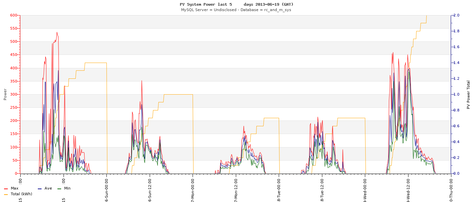This screenshot has width=473, height=202.
Task: Click the "0.6" tick on the right axis
Action: tap(456, 126)
